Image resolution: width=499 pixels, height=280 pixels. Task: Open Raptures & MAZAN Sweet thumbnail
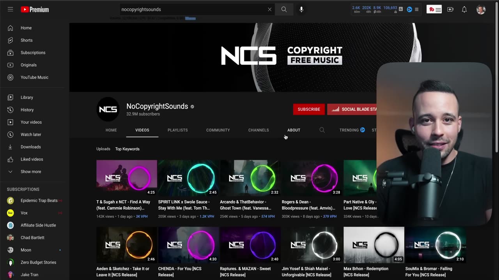click(x=250, y=244)
